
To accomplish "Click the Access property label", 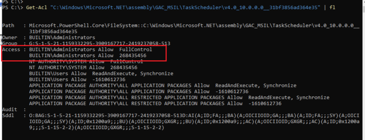I will [11, 50].
